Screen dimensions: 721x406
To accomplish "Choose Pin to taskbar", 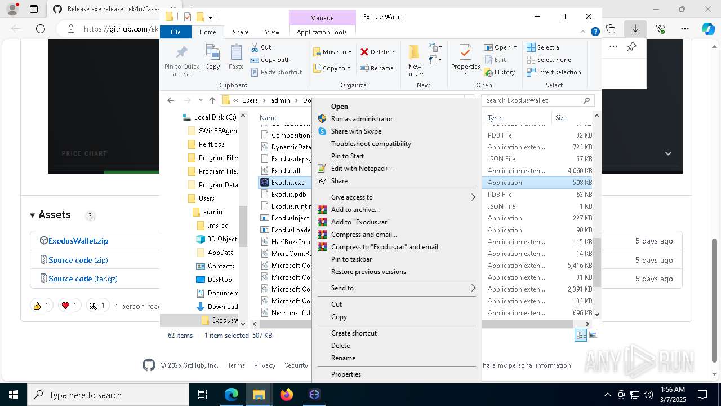I will [x=396, y=259].
